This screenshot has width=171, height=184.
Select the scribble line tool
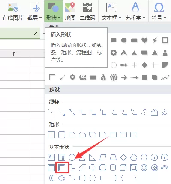[x=165, y=112]
